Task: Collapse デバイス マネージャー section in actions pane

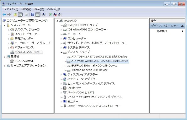Action: (x=182, y=26)
